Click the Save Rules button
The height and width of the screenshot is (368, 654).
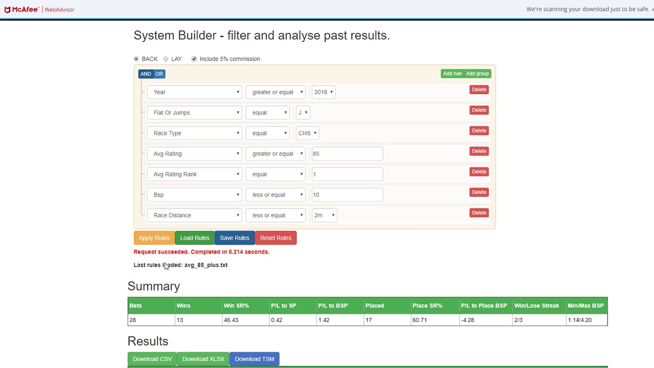(235, 238)
